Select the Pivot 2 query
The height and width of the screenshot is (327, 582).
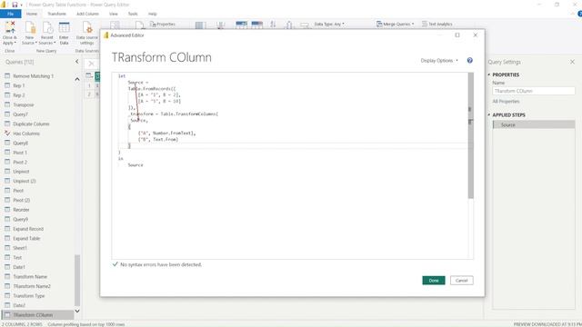(20, 162)
